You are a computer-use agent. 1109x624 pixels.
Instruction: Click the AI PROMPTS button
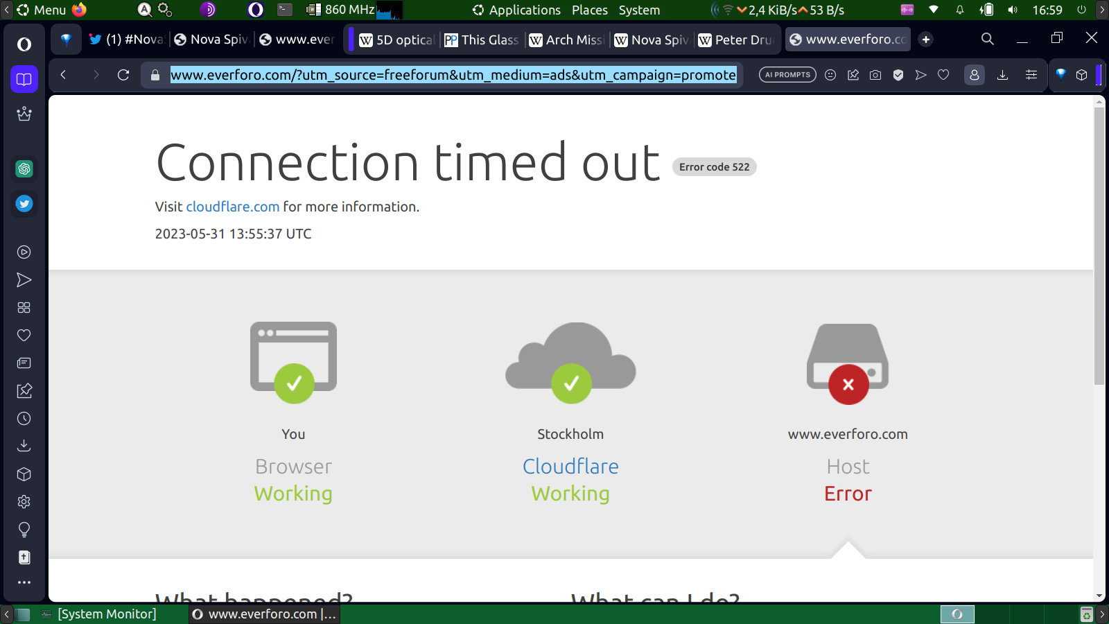787,75
